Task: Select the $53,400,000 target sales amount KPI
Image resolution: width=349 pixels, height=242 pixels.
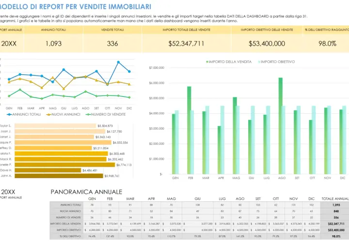Action: coord(267,44)
